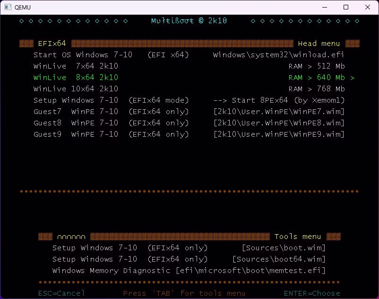Click the MultiBoot 2k10 title text
Image resolution: width=379 pixels, height=299 pixels.
(189, 21)
